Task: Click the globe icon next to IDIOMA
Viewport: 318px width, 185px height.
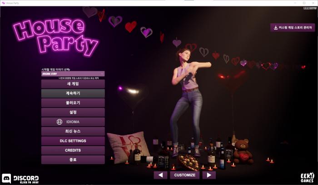Action: pyautogui.click(x=60, y=122)
